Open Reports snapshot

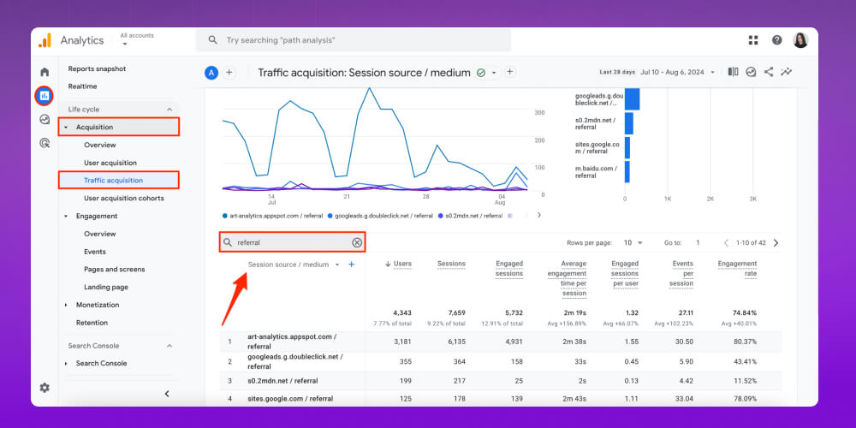98,68
